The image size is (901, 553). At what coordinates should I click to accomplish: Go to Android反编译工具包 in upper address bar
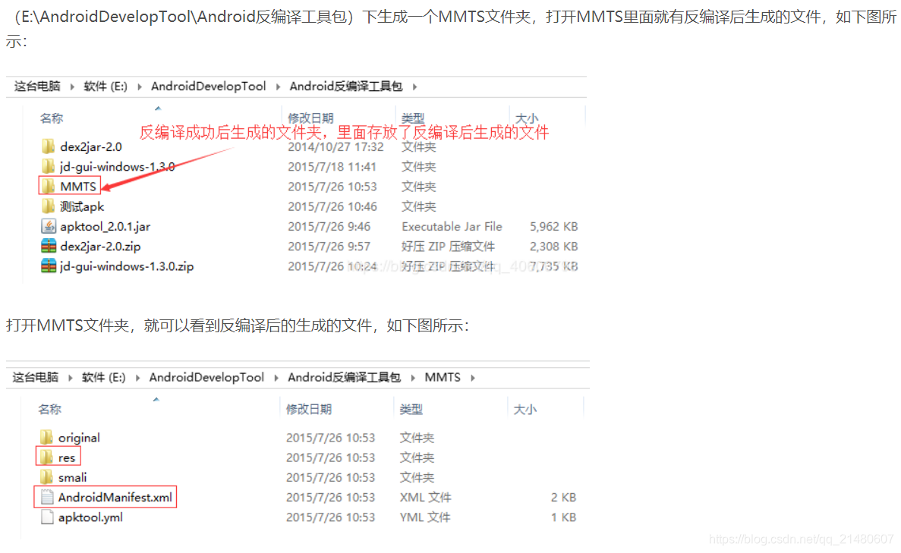coord(346,86)
